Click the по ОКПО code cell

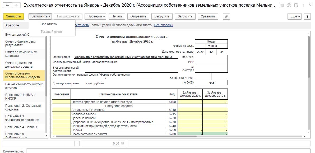point(211,57)
